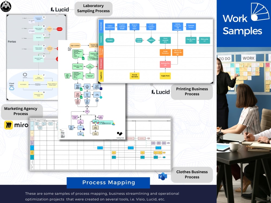Image resolution: width=271 pixels, height=203 pixels.
Task: Select the Sufficient Volume? decision diamond
Action: coord(50,49)
